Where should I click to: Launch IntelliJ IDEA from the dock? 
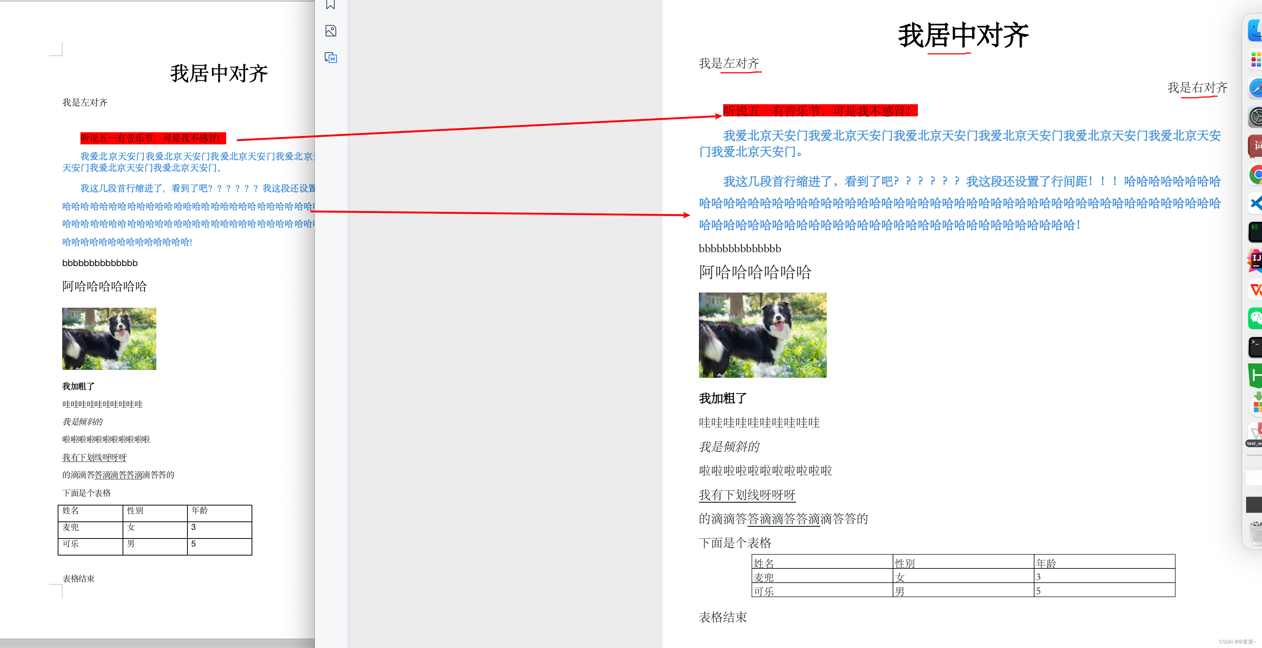tap(1255, 260)
